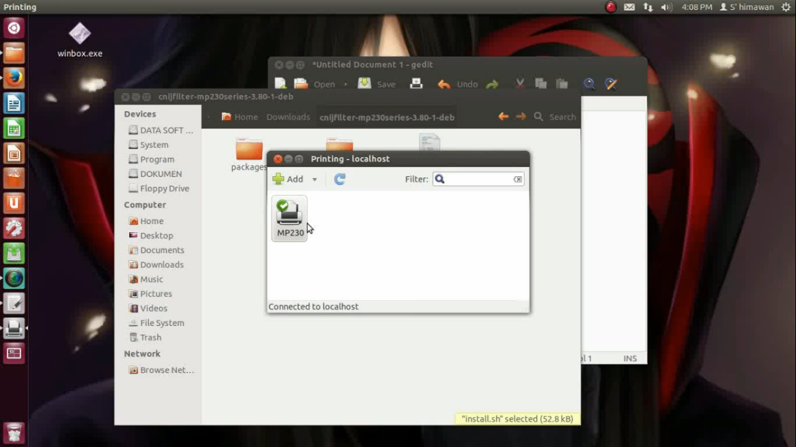
Task: Open Trash in the launcher
Action: [x=14, y=432]
